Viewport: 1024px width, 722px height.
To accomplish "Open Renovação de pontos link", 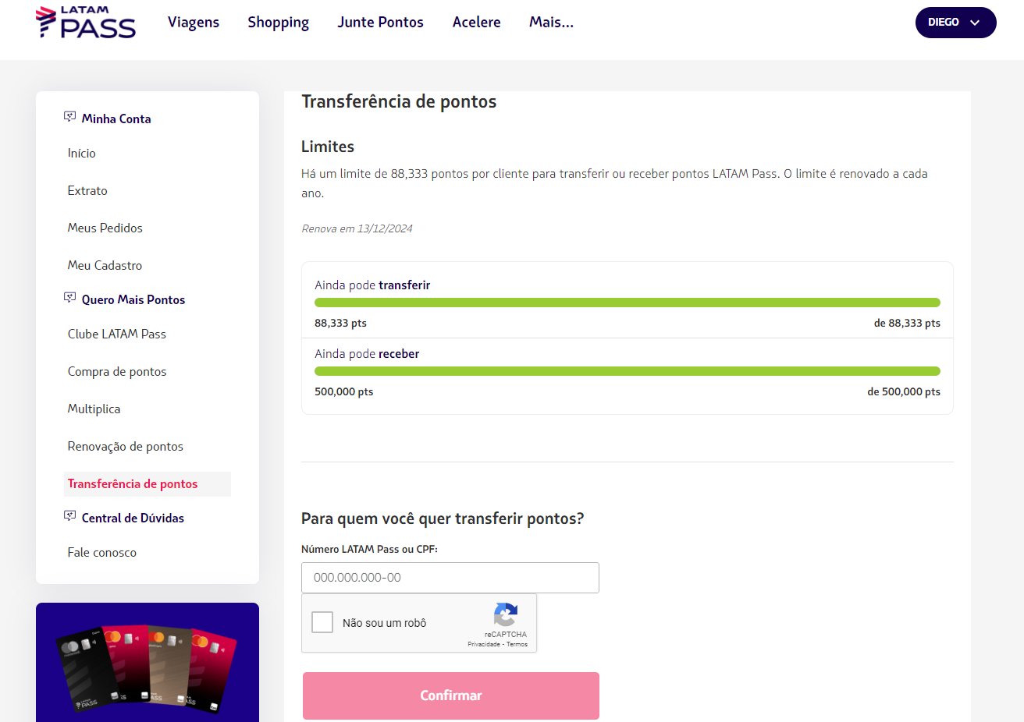I will coord(126,447).
